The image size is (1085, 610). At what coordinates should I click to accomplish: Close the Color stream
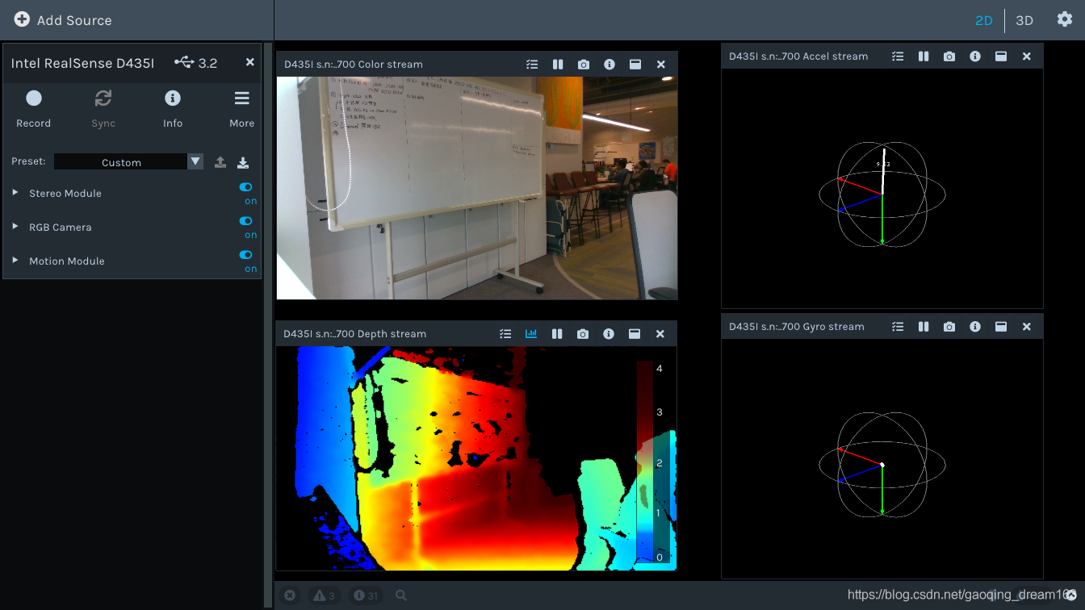point(661,65)
